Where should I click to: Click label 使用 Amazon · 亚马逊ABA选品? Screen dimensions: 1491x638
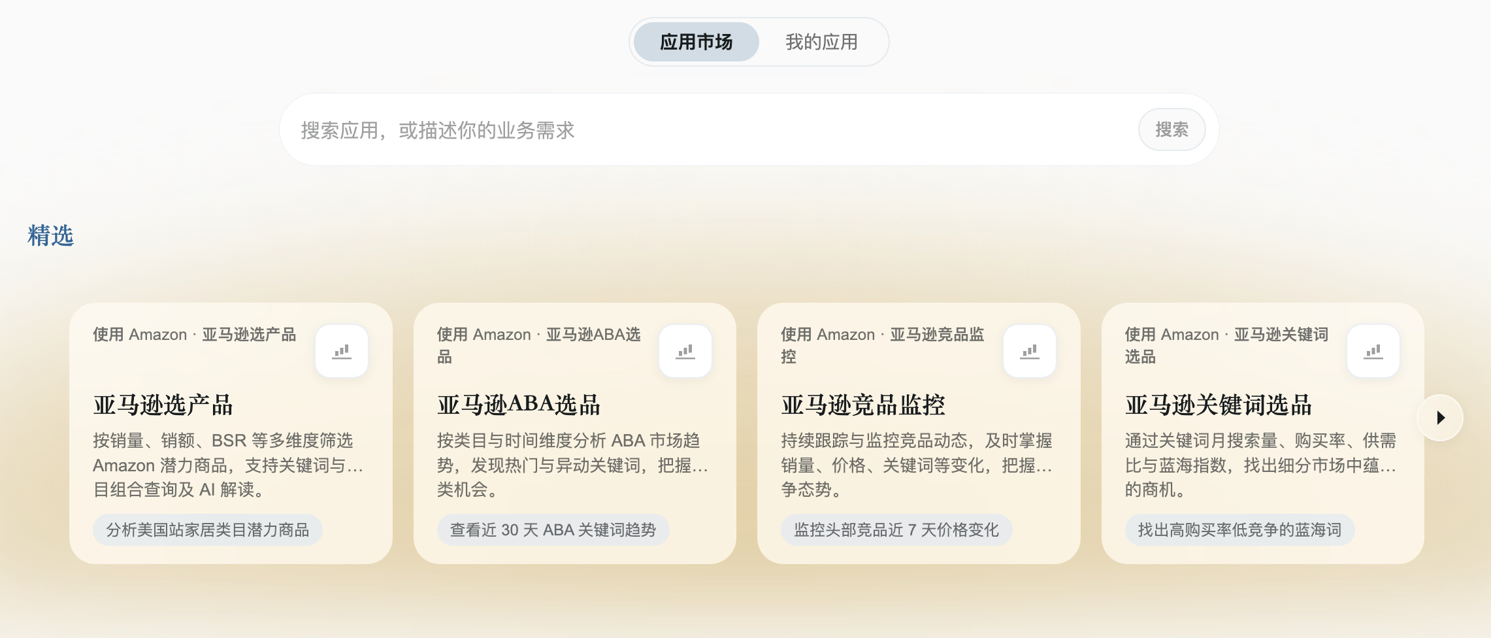pos(539,345)
